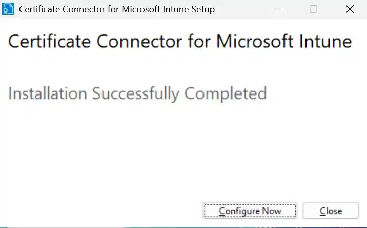Click the word Setup in the window title

pos(201,9)
